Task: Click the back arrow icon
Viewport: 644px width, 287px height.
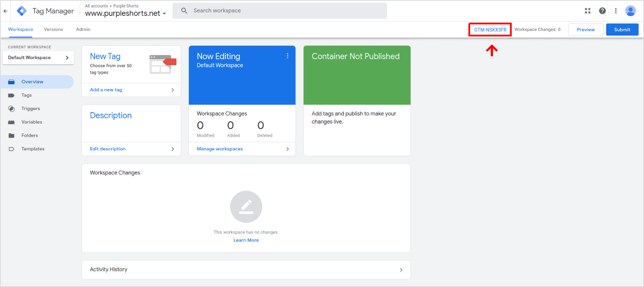Action: (x=6, y=11)
